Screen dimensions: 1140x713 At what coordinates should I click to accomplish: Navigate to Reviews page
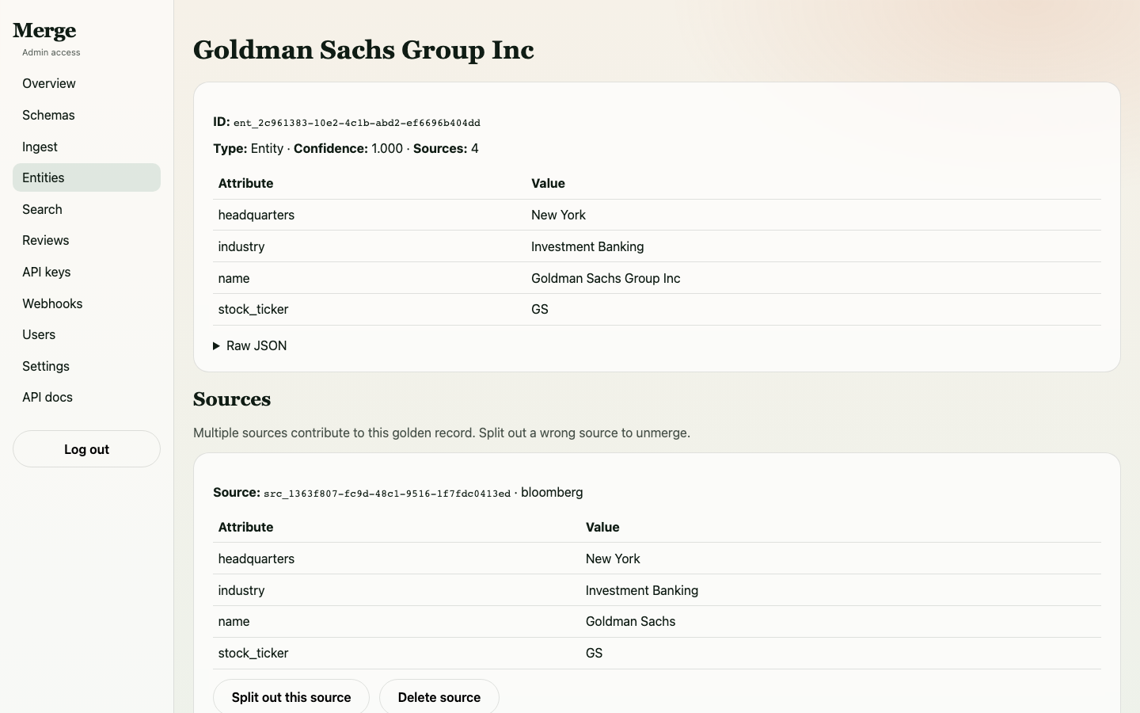click(86, 240)
